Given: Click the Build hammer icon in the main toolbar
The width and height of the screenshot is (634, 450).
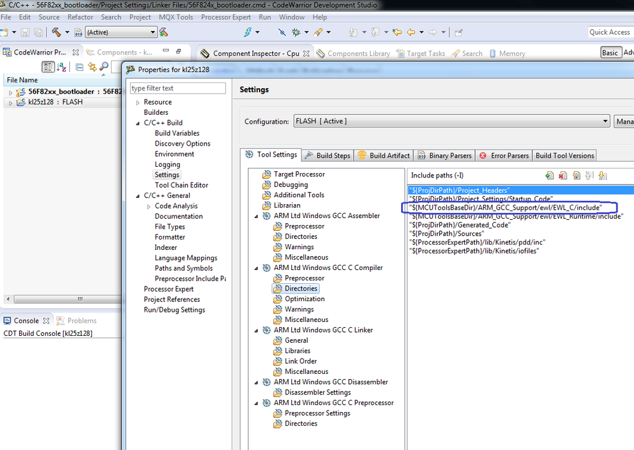Looking at the screenshot, I should pyautogui.click(x=56, y=32).
